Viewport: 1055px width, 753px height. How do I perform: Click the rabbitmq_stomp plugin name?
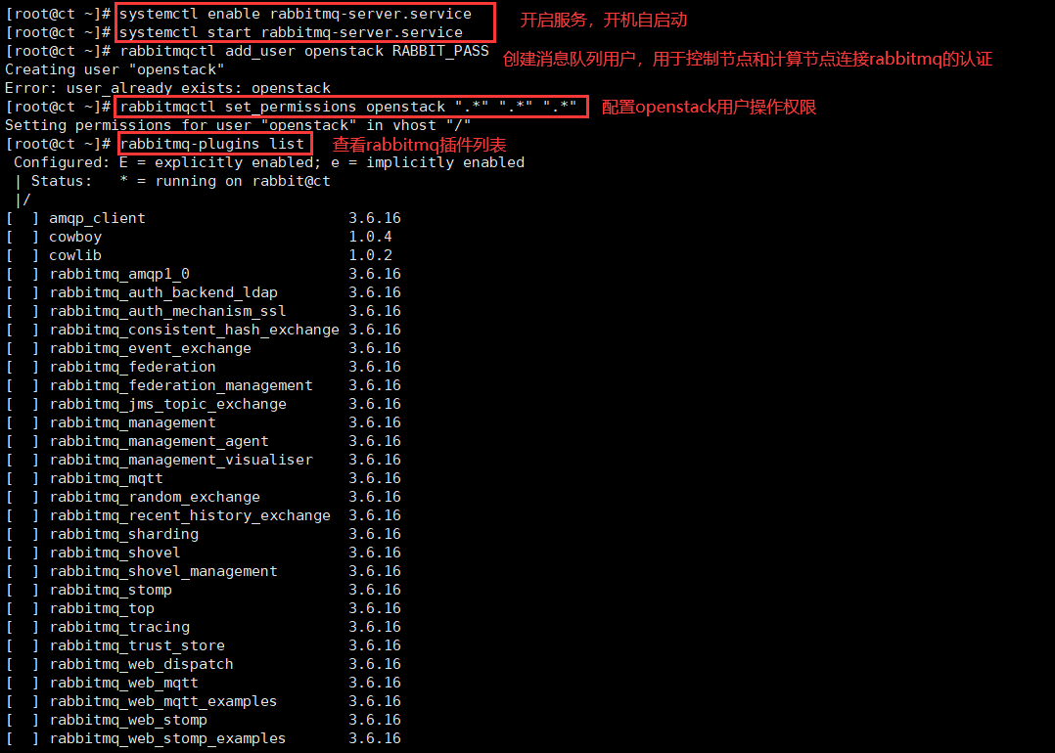point(111,590)
